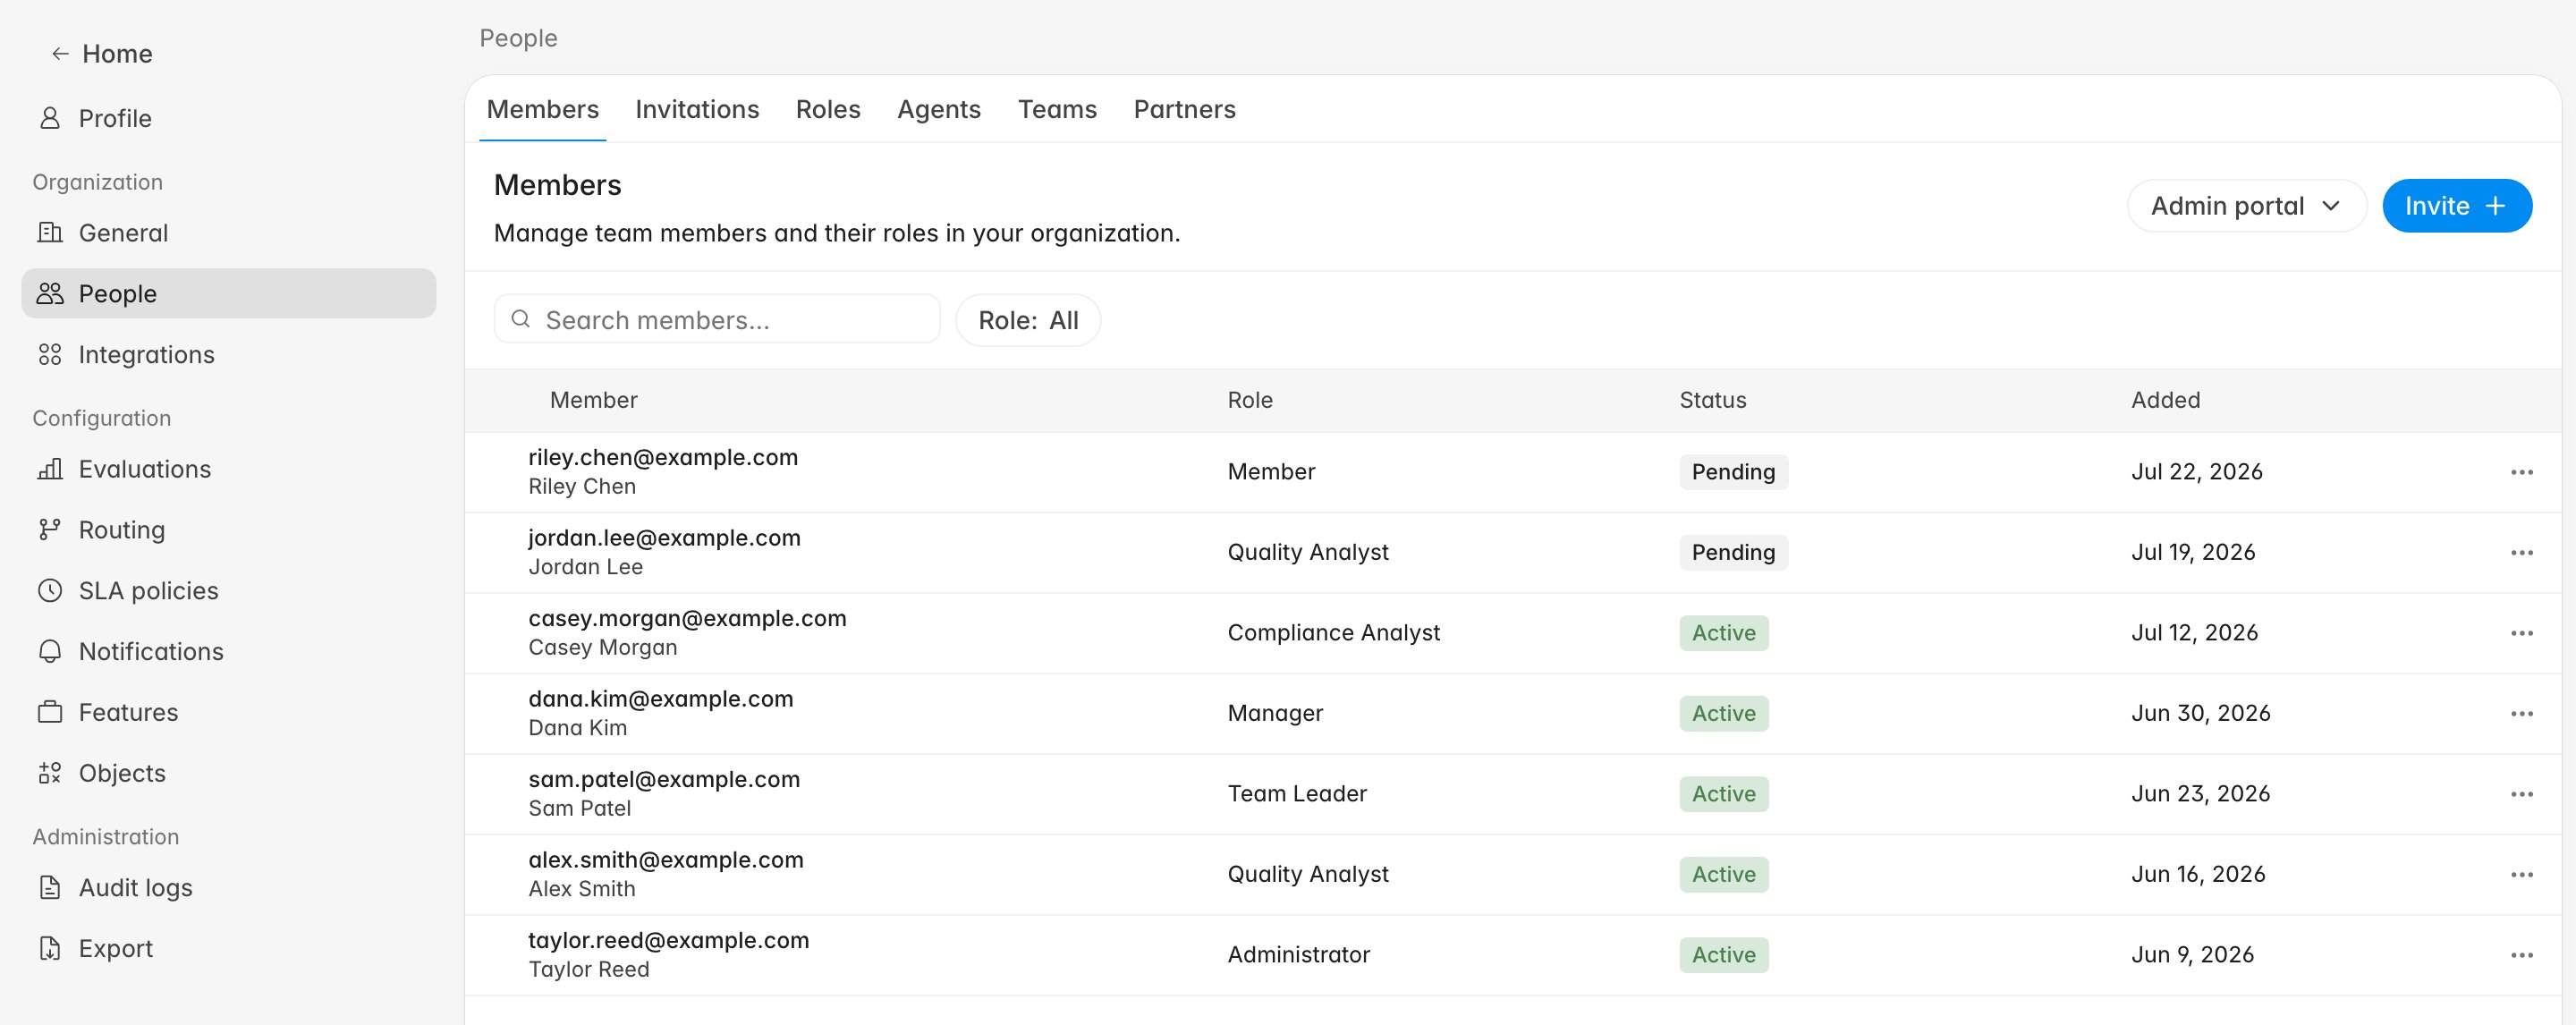Click the General building icon
Viewport: 2576px width, 1025px height.
coord(50,233)
